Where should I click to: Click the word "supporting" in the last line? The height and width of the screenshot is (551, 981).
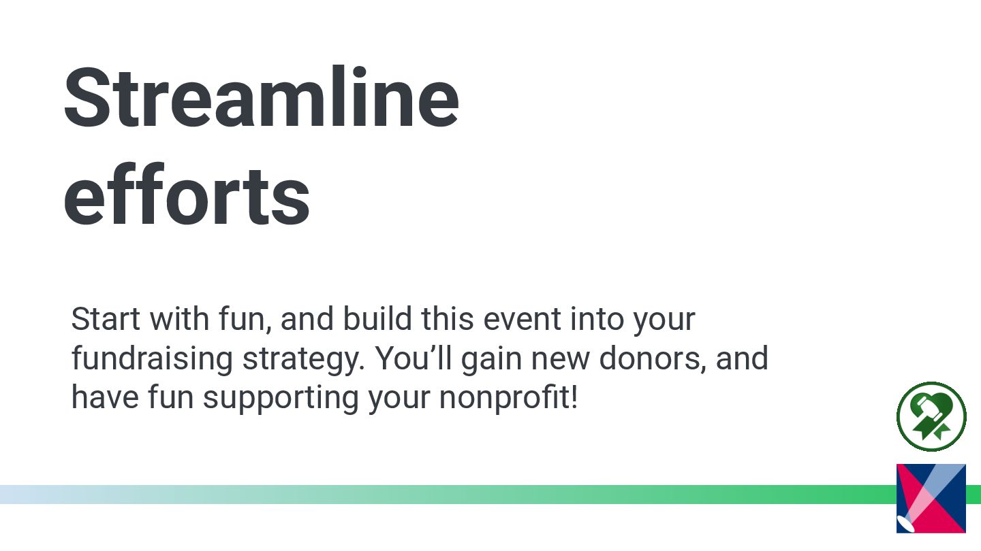[x=282, y=398]
